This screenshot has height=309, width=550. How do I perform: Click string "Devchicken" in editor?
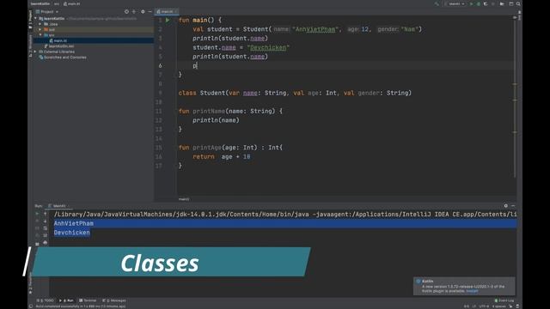click(268, 47)
